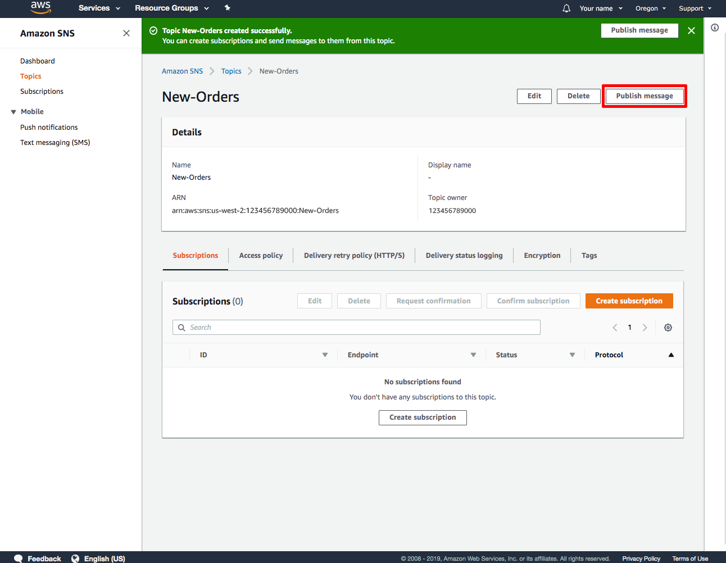Image resolution: width=726 pixels, height=563 pixels.
Task: Open Delivery status logging tab
Action: 464,256
